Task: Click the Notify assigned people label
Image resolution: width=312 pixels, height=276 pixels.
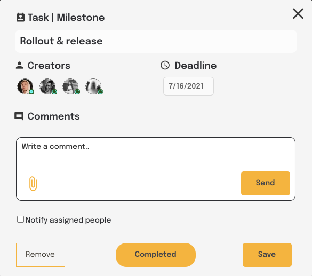Action: [x=68, y=220]
